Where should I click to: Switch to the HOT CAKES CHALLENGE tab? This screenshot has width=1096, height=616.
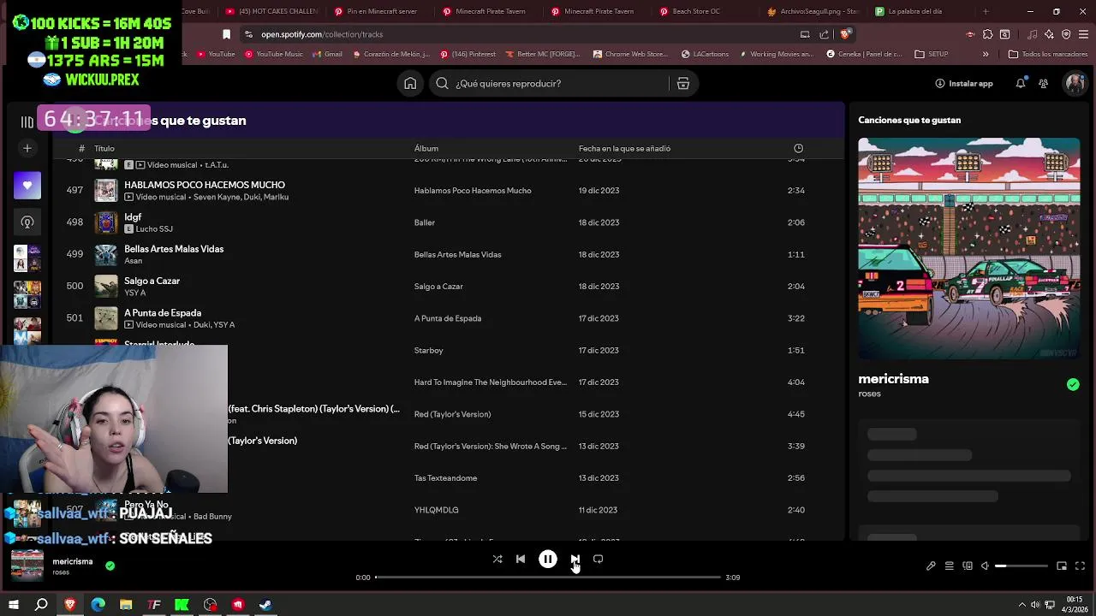click(x=271, y=11)
